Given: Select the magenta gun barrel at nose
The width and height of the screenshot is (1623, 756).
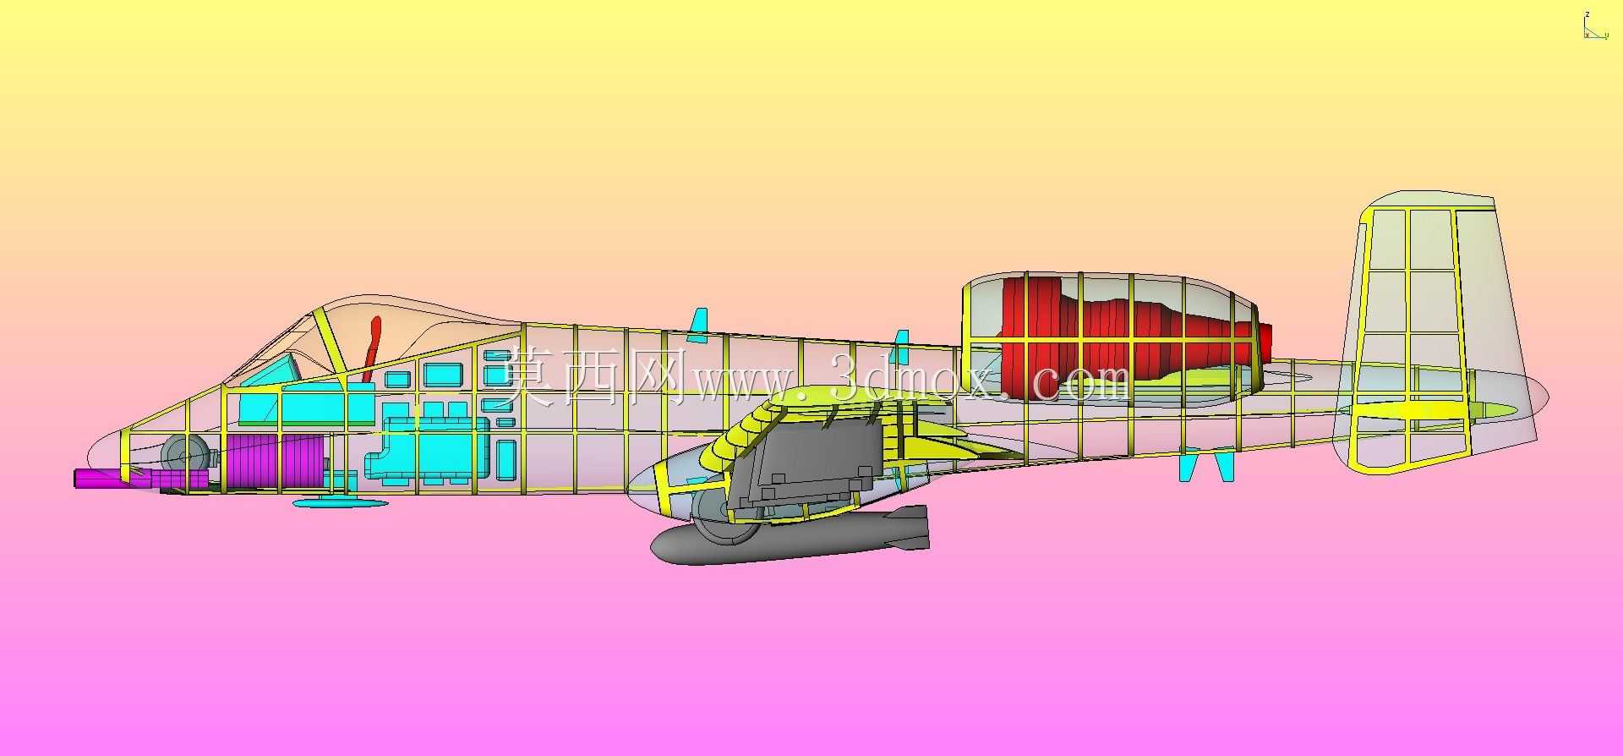Looking at the screenshot, I should tap(140, 479).
